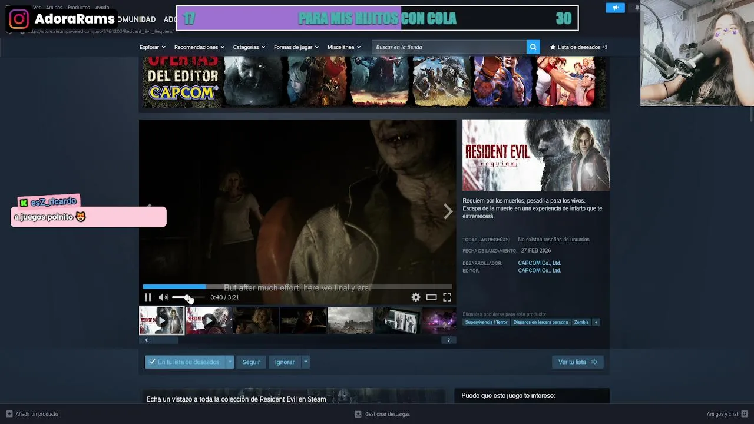This screenshot has width=754, height=424.
Task: Open the Amigos menu in the top bar
Action: (54, 8)
